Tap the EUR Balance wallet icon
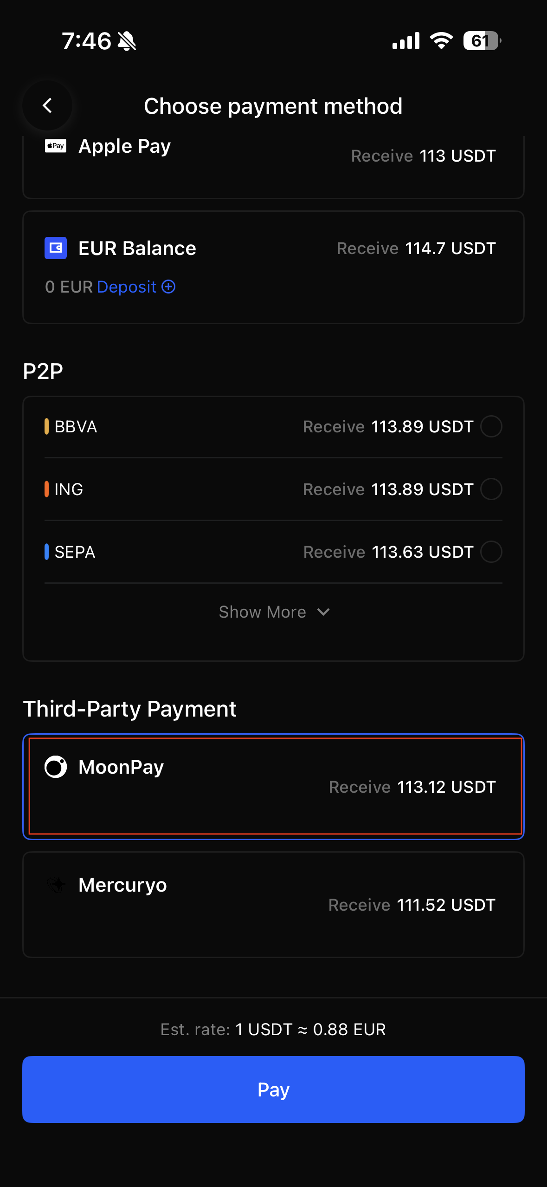The width and height of the screenshot is (547, 1187). (x=56, y=248)
